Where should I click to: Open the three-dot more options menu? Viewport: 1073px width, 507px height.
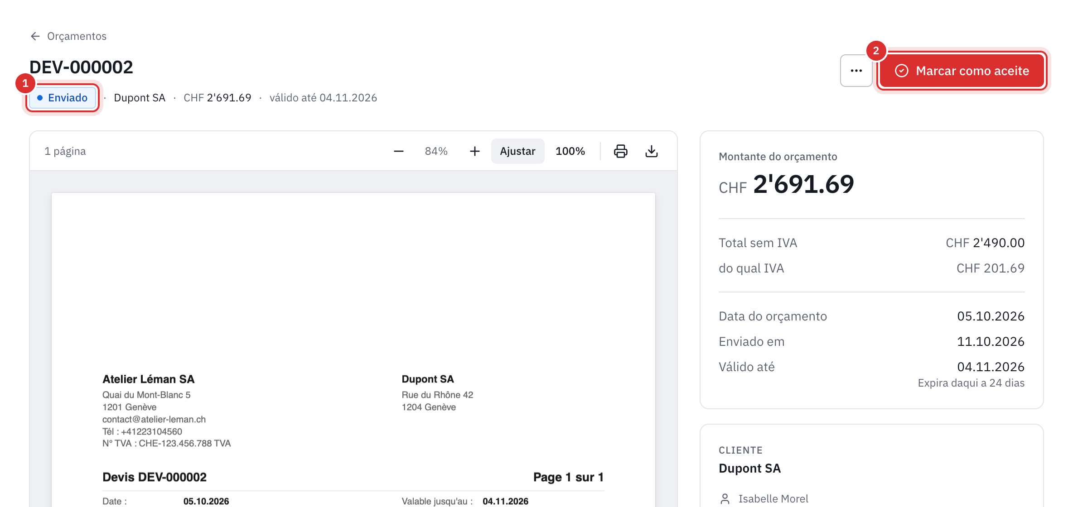pos(856,71)
